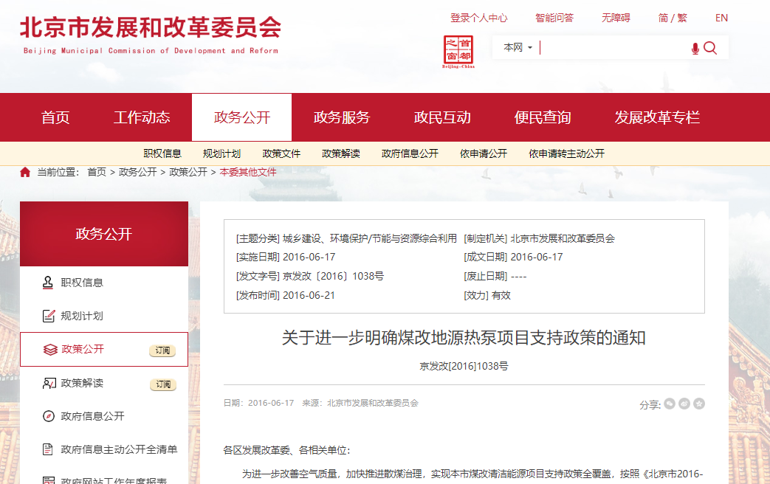Click 首页 in the breadcrumb
The image size is (770, 484).
pyautogui.click(x=96, y=173)
